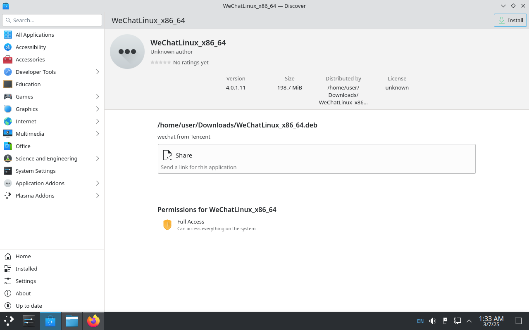Viewport: 529px width, 330px height.
Task: Select the All Applications category
Action: click(52, 35)
